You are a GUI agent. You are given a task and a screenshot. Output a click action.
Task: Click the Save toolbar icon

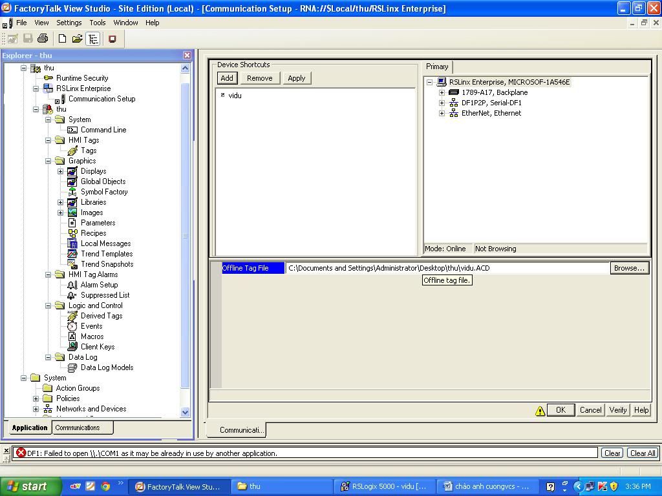tap(28, 38)
